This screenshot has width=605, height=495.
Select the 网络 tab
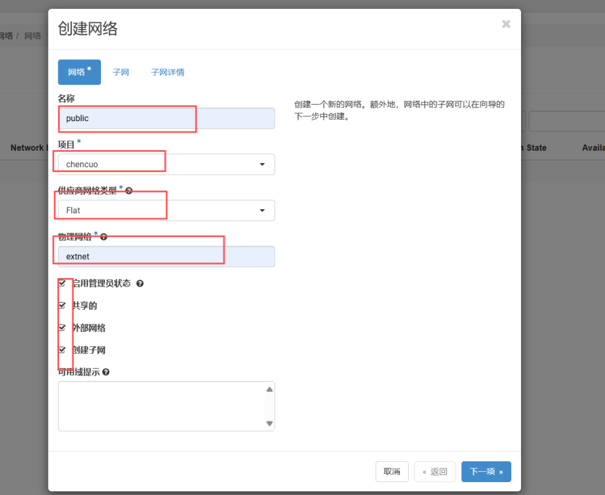pyautogui.click(x=79, y=72)
